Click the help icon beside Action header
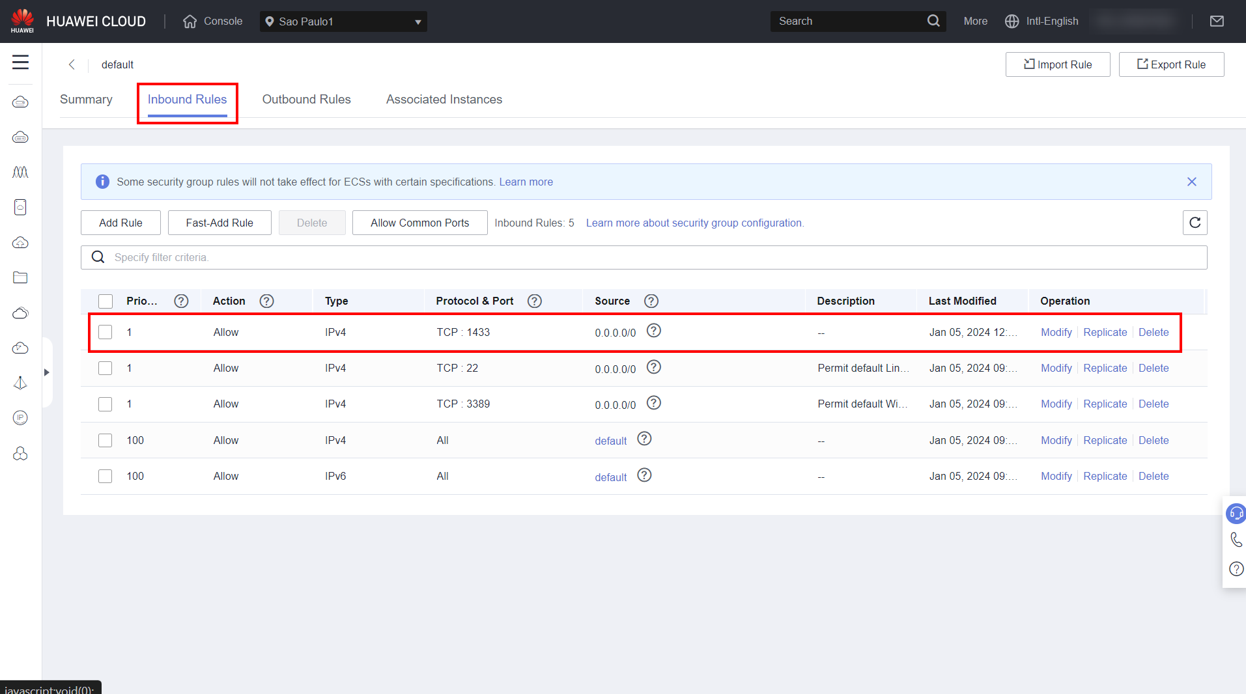The height and width of the screenshot is (694, 1246). point(266,301)
